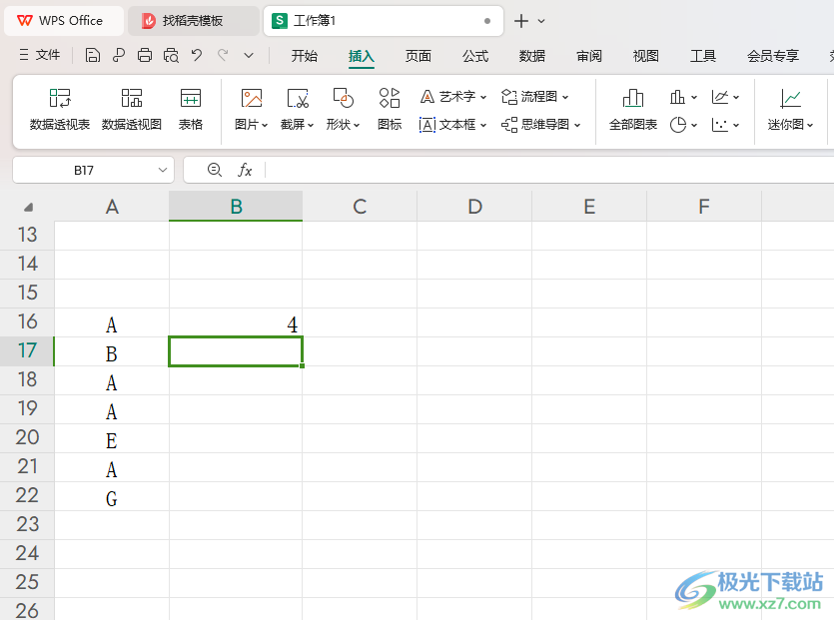Open the Icons (图标) library
834x620 pixels.
390,110
